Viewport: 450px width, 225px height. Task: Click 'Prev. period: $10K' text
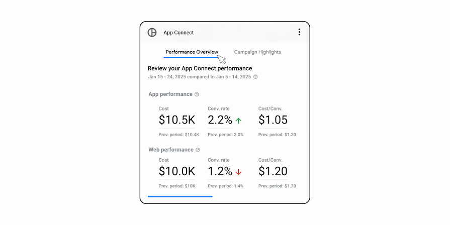pyautogui.click(x=177, y=186)
